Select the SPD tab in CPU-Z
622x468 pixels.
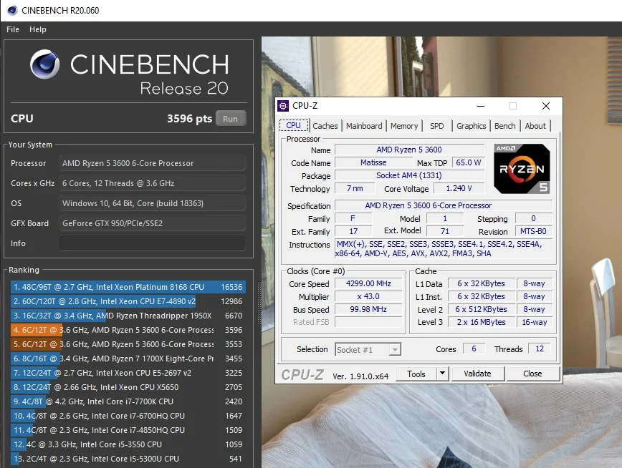[x=436, y=126]
